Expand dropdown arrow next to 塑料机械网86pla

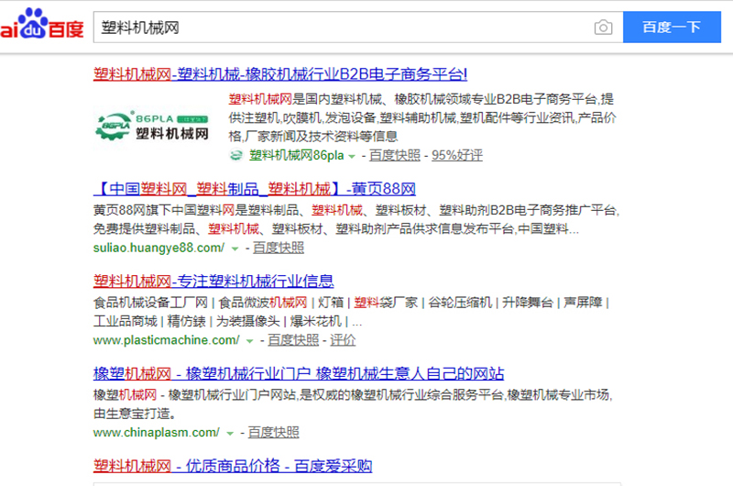click(x=352, y=157)
